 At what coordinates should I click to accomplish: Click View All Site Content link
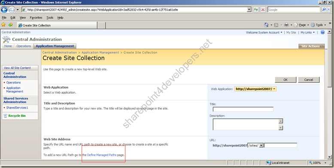pyautogui.click(x=17, y=68)
